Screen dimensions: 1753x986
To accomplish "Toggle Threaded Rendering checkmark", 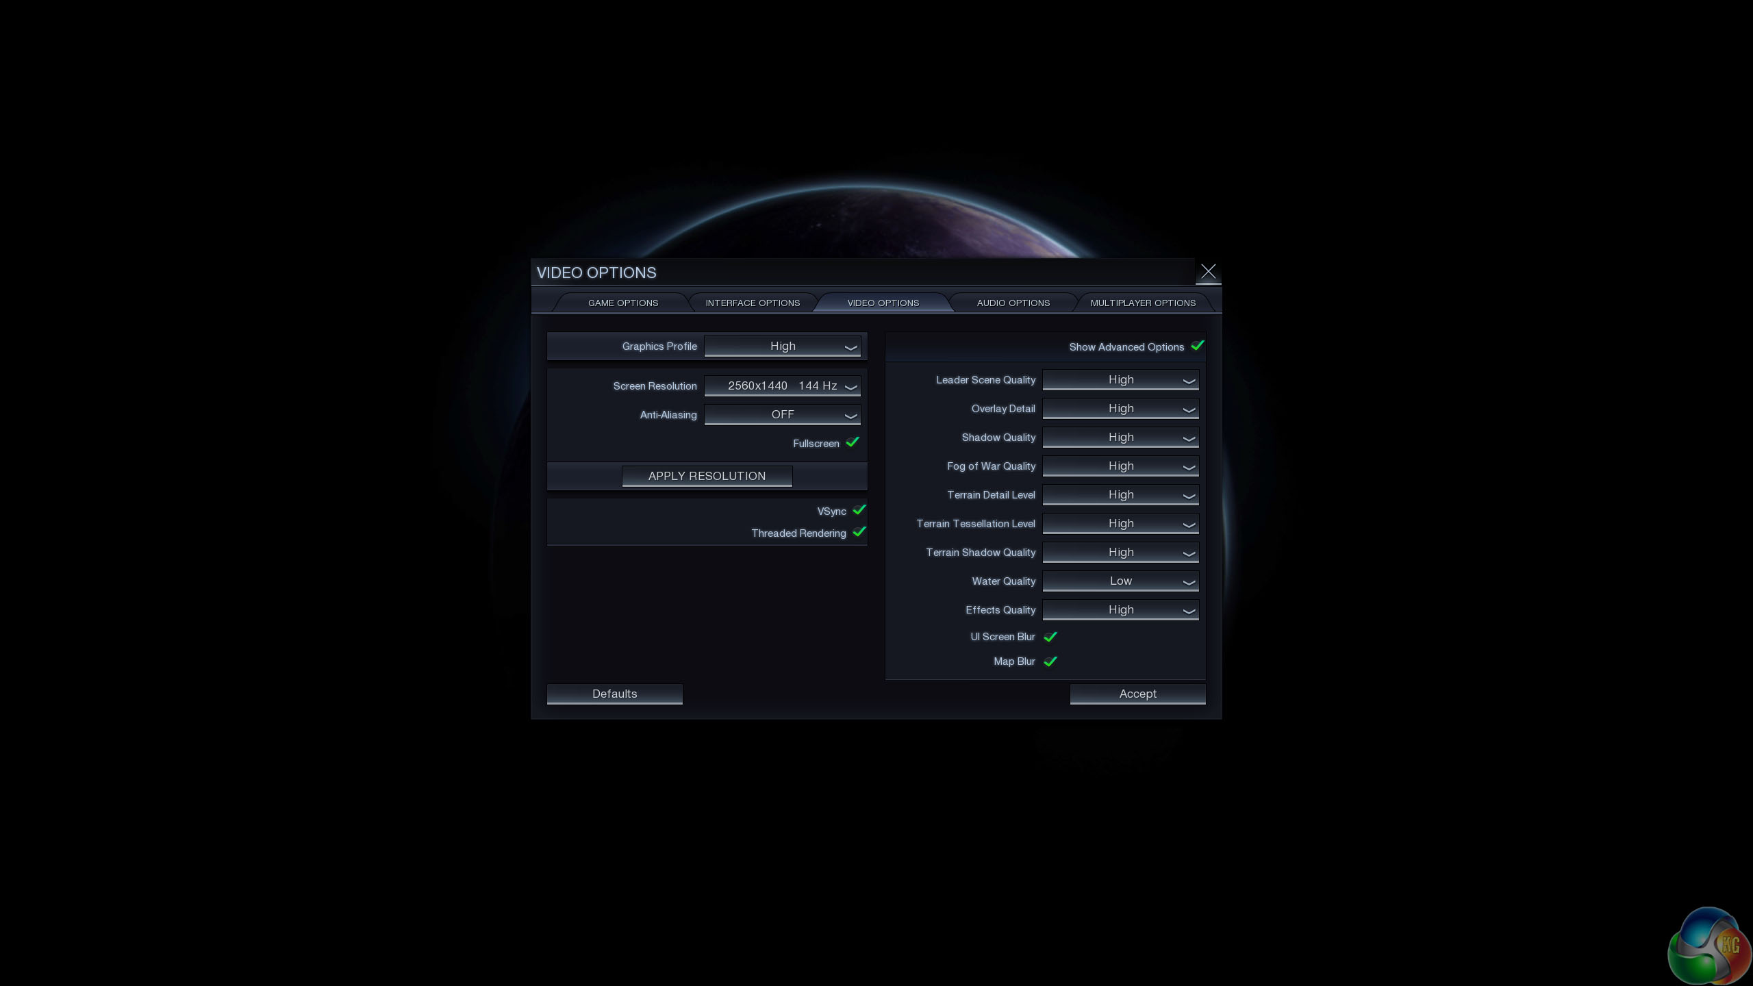I will coord(859,532).
